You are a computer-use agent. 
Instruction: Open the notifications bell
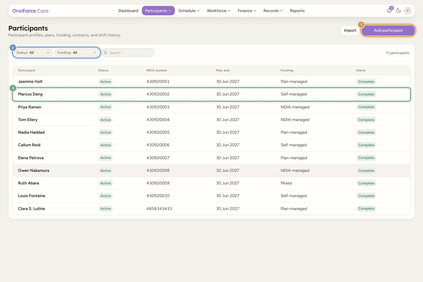[389, 11]
